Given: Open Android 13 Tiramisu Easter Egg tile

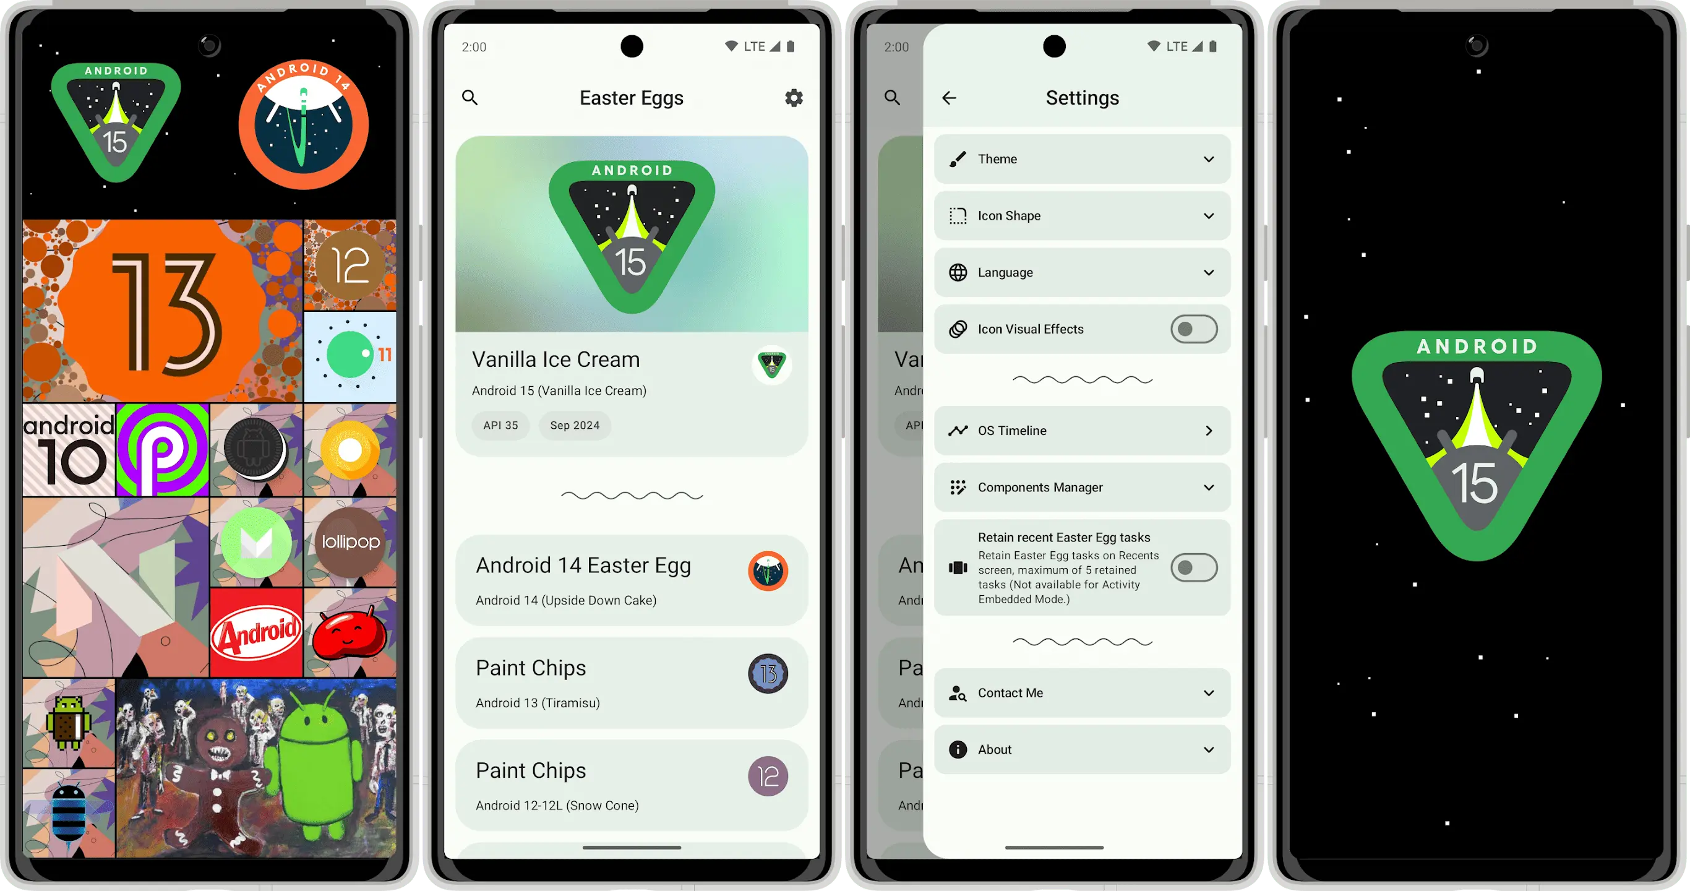Looking at the screenshot, I should point(632,682).
